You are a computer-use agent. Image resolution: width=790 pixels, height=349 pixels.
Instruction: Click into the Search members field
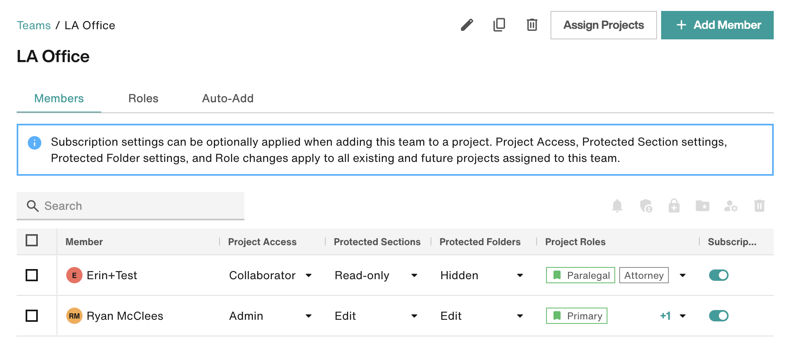coord(131,206)
